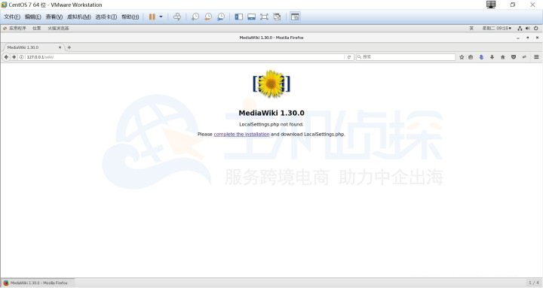
Task: Open the snapshot manager
Action: (x=221, y=17)
